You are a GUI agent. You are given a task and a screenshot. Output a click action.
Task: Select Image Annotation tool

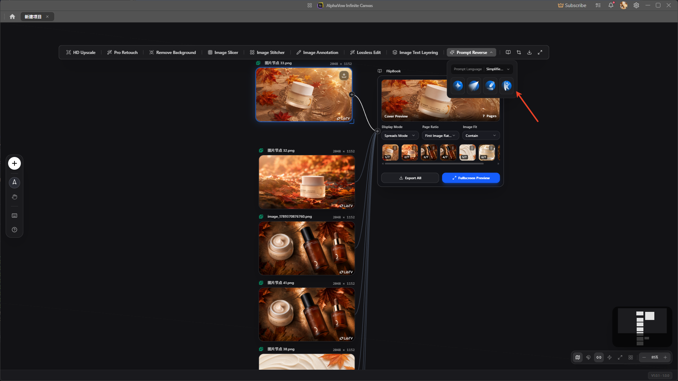coord(317,52)
